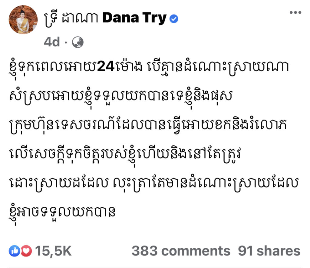Click the blue verified badge icon
Image resolution: width=310 pixels, height=268 pixels.
coord(174,19)
